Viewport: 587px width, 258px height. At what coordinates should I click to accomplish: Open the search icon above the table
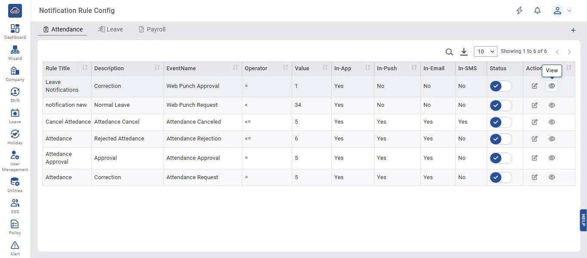tap(449, 52)
